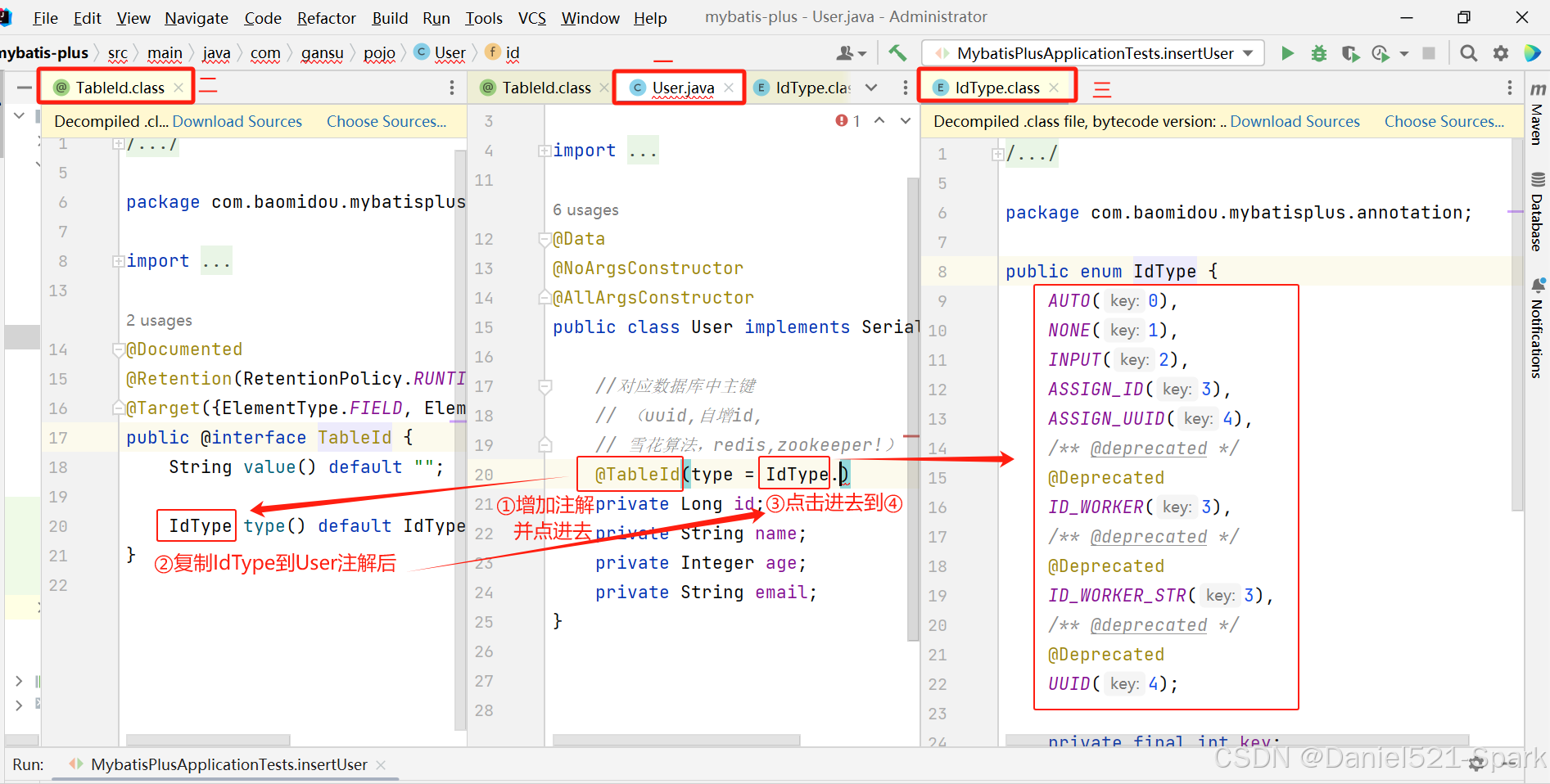Screen dimensions: 1550x784
Task: Click the 'email' field in User.java
Action: point(780,593)
